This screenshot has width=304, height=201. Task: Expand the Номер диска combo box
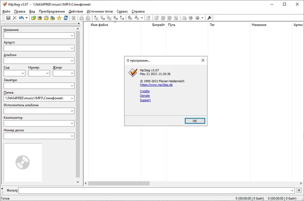[x=72, y=136]
